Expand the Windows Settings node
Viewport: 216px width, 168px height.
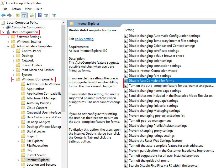click(8, 42)
